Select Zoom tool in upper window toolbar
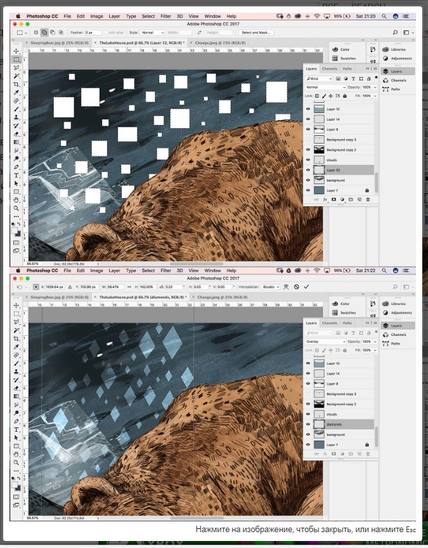 click(16, 208)
